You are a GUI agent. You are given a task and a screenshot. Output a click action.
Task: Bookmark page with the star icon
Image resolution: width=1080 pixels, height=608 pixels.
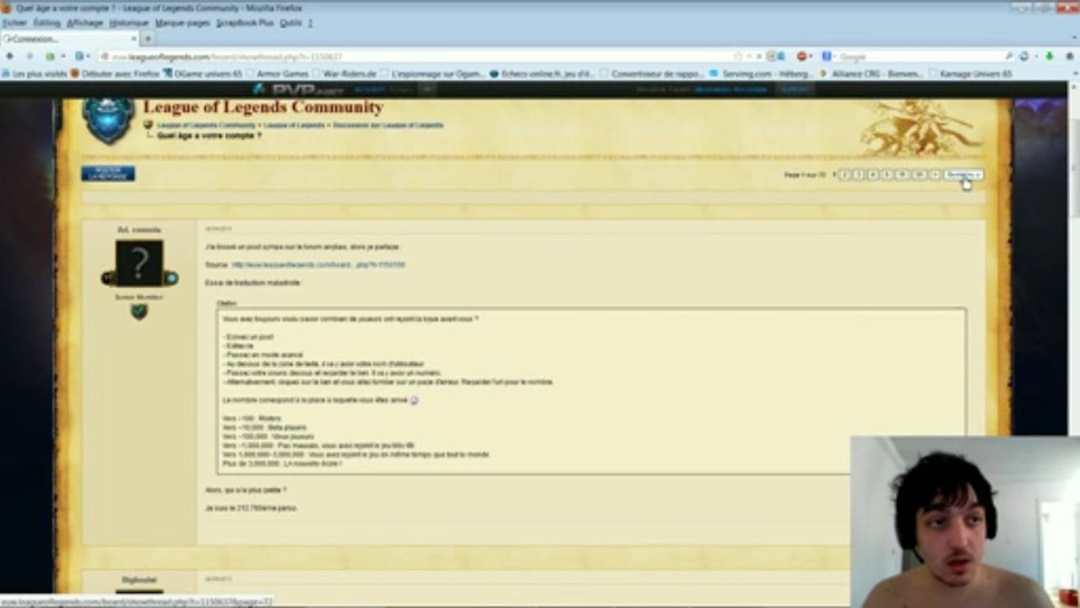pyautogui.click(x=739, y=57)
